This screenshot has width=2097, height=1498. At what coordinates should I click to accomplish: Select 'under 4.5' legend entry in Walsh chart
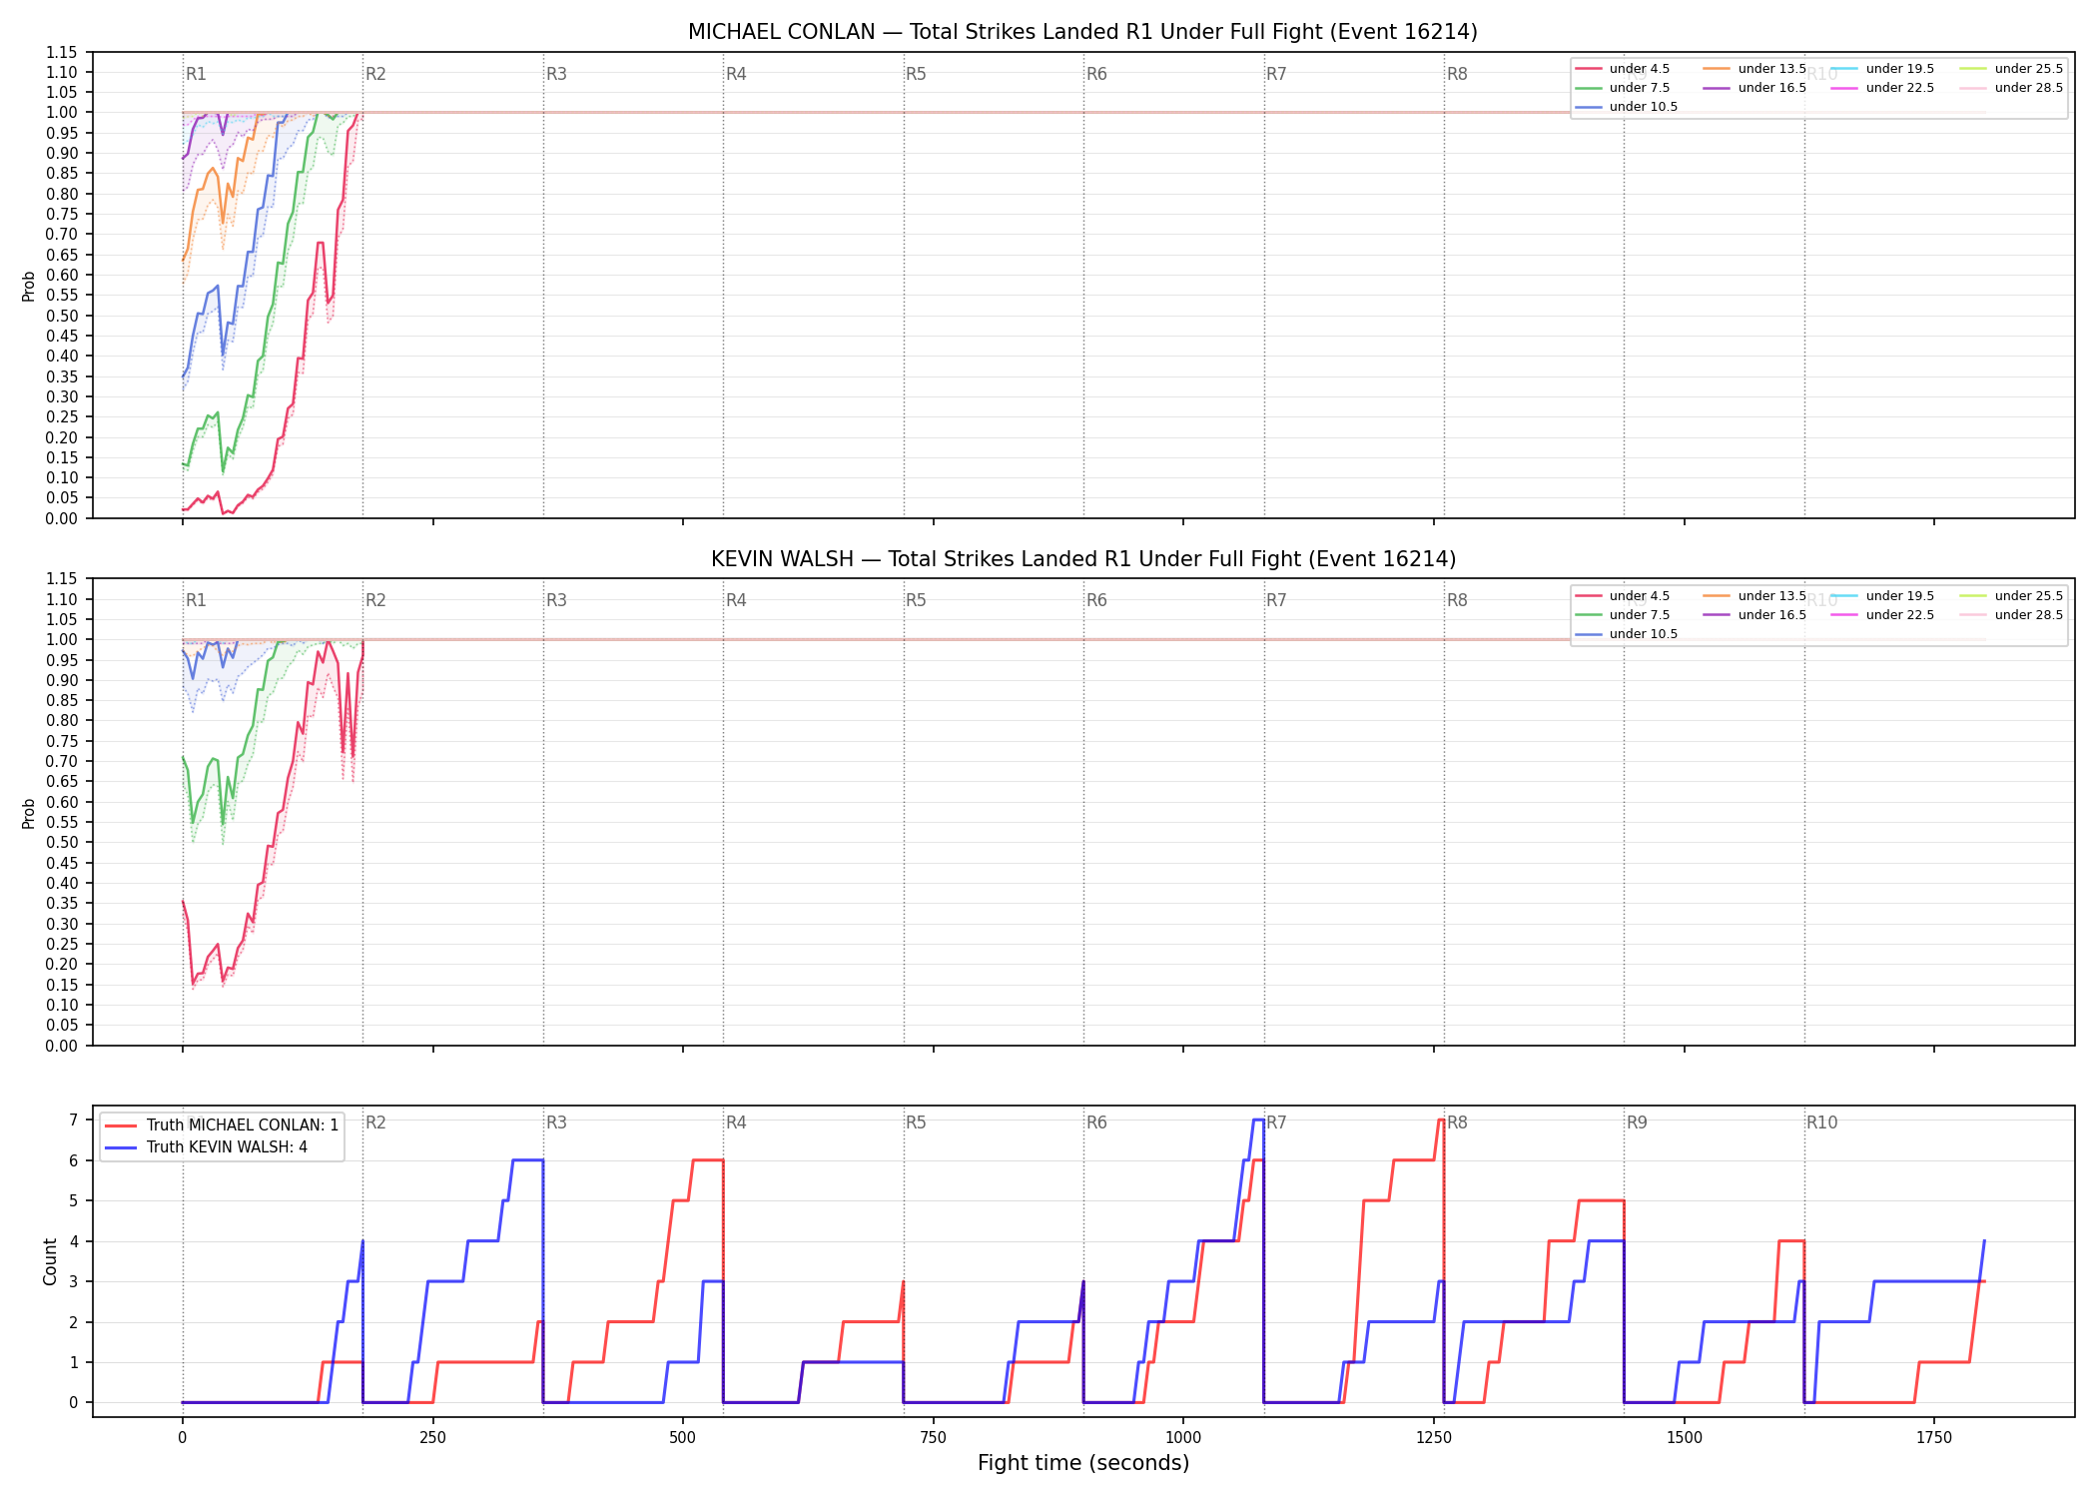1623,596
